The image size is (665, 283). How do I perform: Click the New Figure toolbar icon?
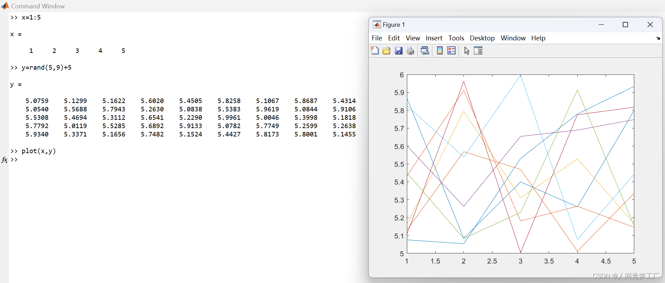click(375, 51)
